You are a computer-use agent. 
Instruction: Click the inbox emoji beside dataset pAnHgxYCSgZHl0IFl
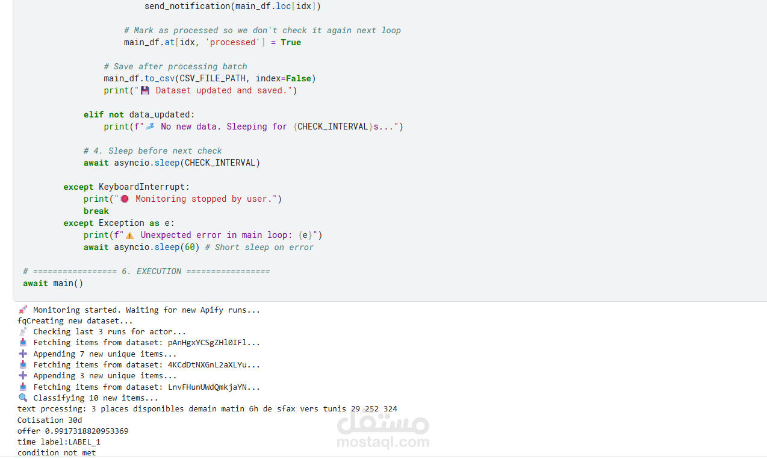pos(23,342)
